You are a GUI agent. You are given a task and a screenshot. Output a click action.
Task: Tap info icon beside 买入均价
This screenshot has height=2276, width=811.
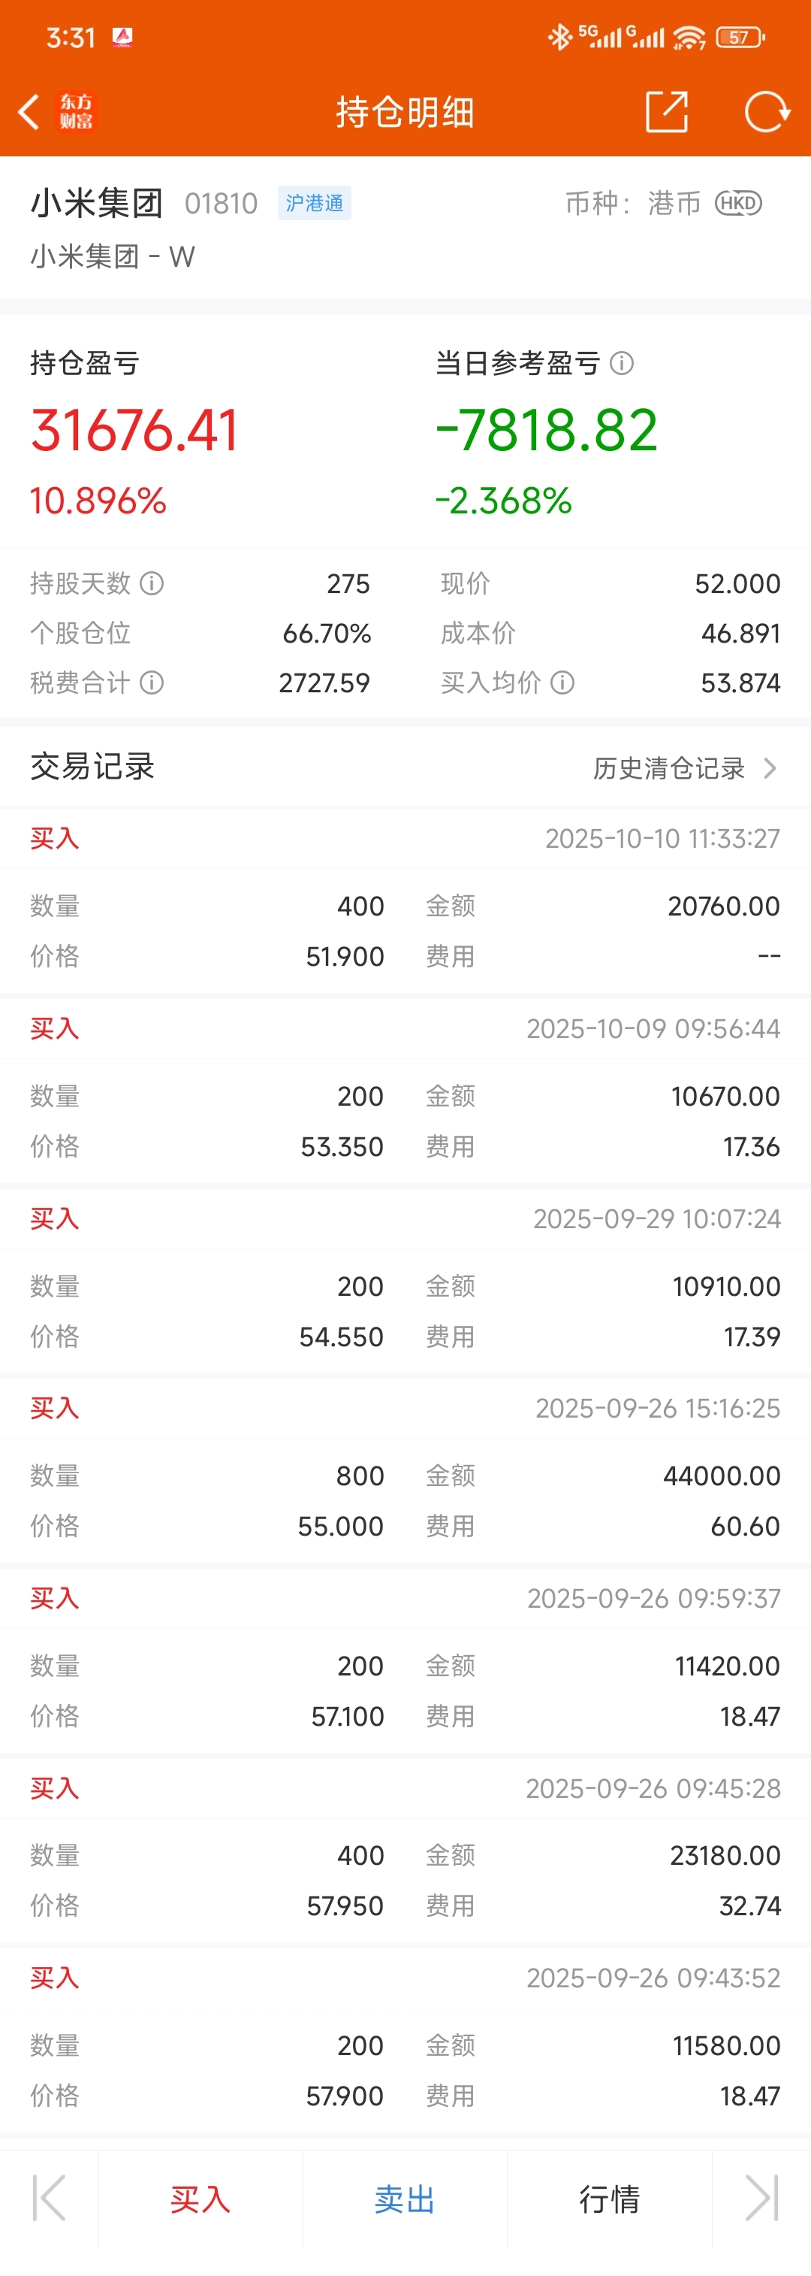563,683
